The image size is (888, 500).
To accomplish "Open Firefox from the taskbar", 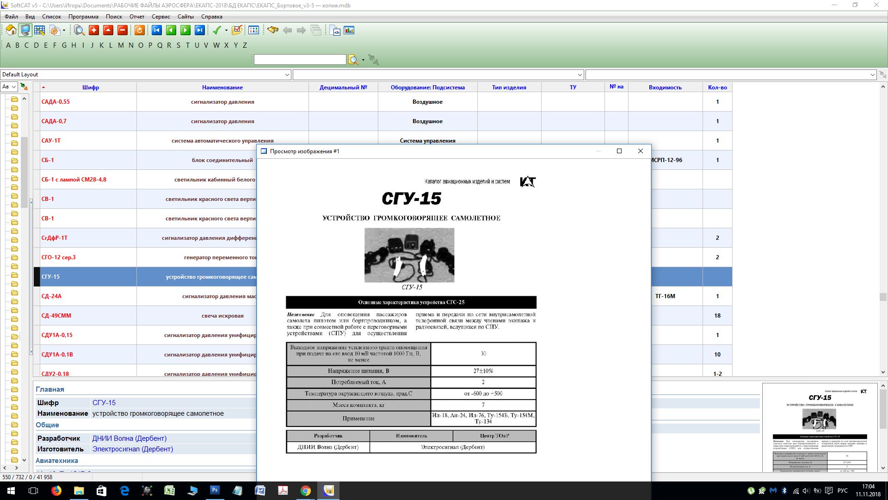I will tap(56, 490).
